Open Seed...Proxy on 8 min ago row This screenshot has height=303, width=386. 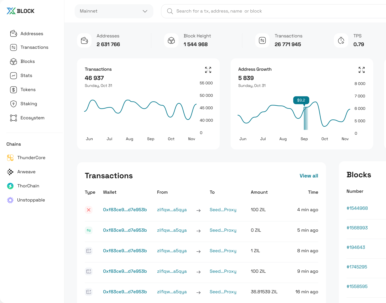click(223, 251)
